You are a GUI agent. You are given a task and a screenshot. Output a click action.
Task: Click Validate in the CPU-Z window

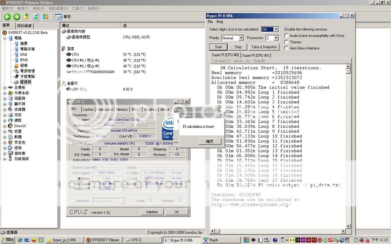pyautogui.click(x=152, y=212)
